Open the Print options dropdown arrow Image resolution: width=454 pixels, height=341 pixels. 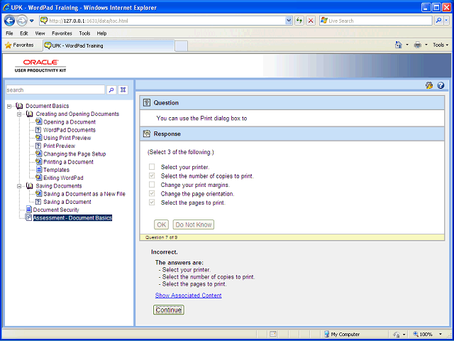pyautogui.click(x=426, y=45)
